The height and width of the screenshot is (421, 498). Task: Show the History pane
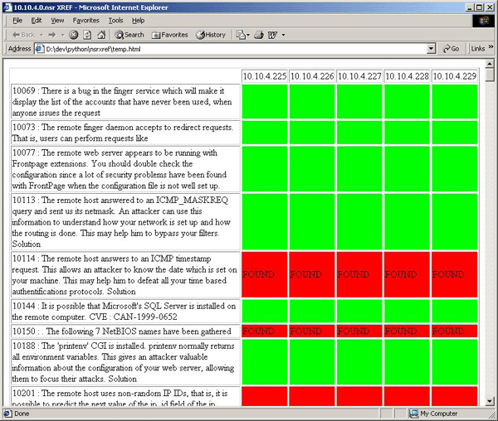[x=210, y=35]
